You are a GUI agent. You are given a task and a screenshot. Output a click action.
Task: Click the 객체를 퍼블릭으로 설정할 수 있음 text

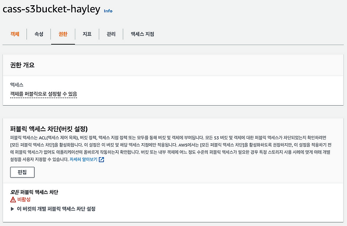(44, 94)
